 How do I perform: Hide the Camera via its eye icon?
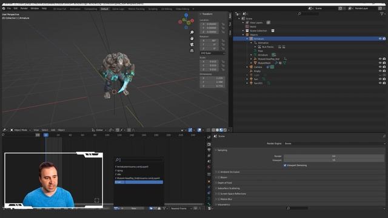380,67
